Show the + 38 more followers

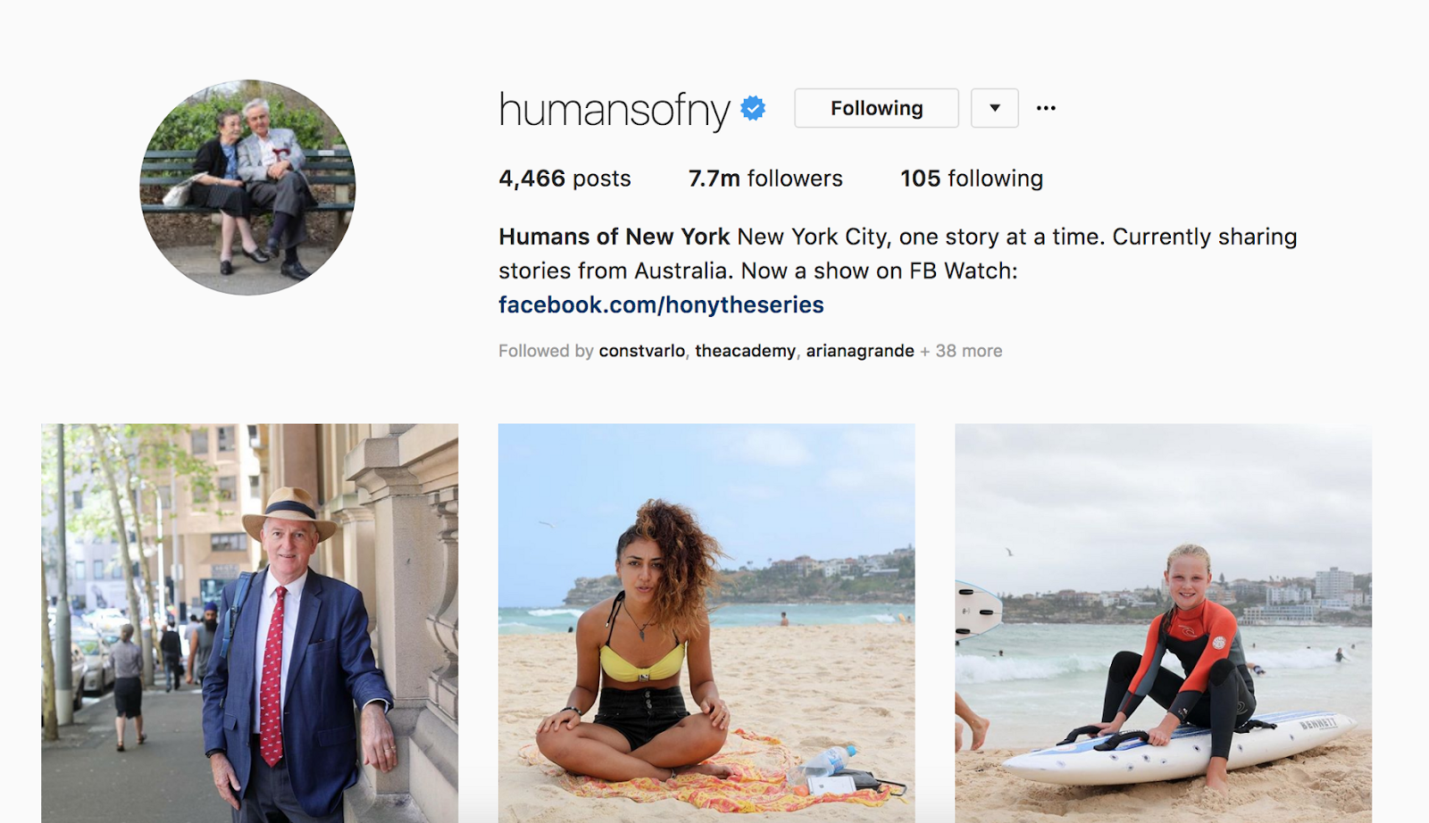(x=961, y=351)
